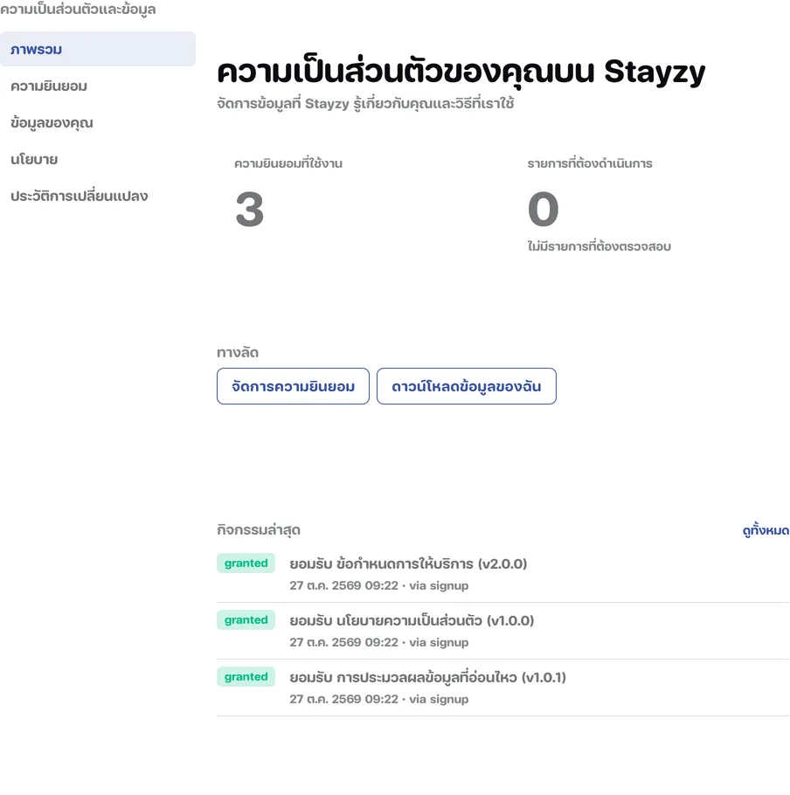Click timestamp under ข้อกำหนดการให้บริการ entry
Screen dimensions: 790x795
378,585
